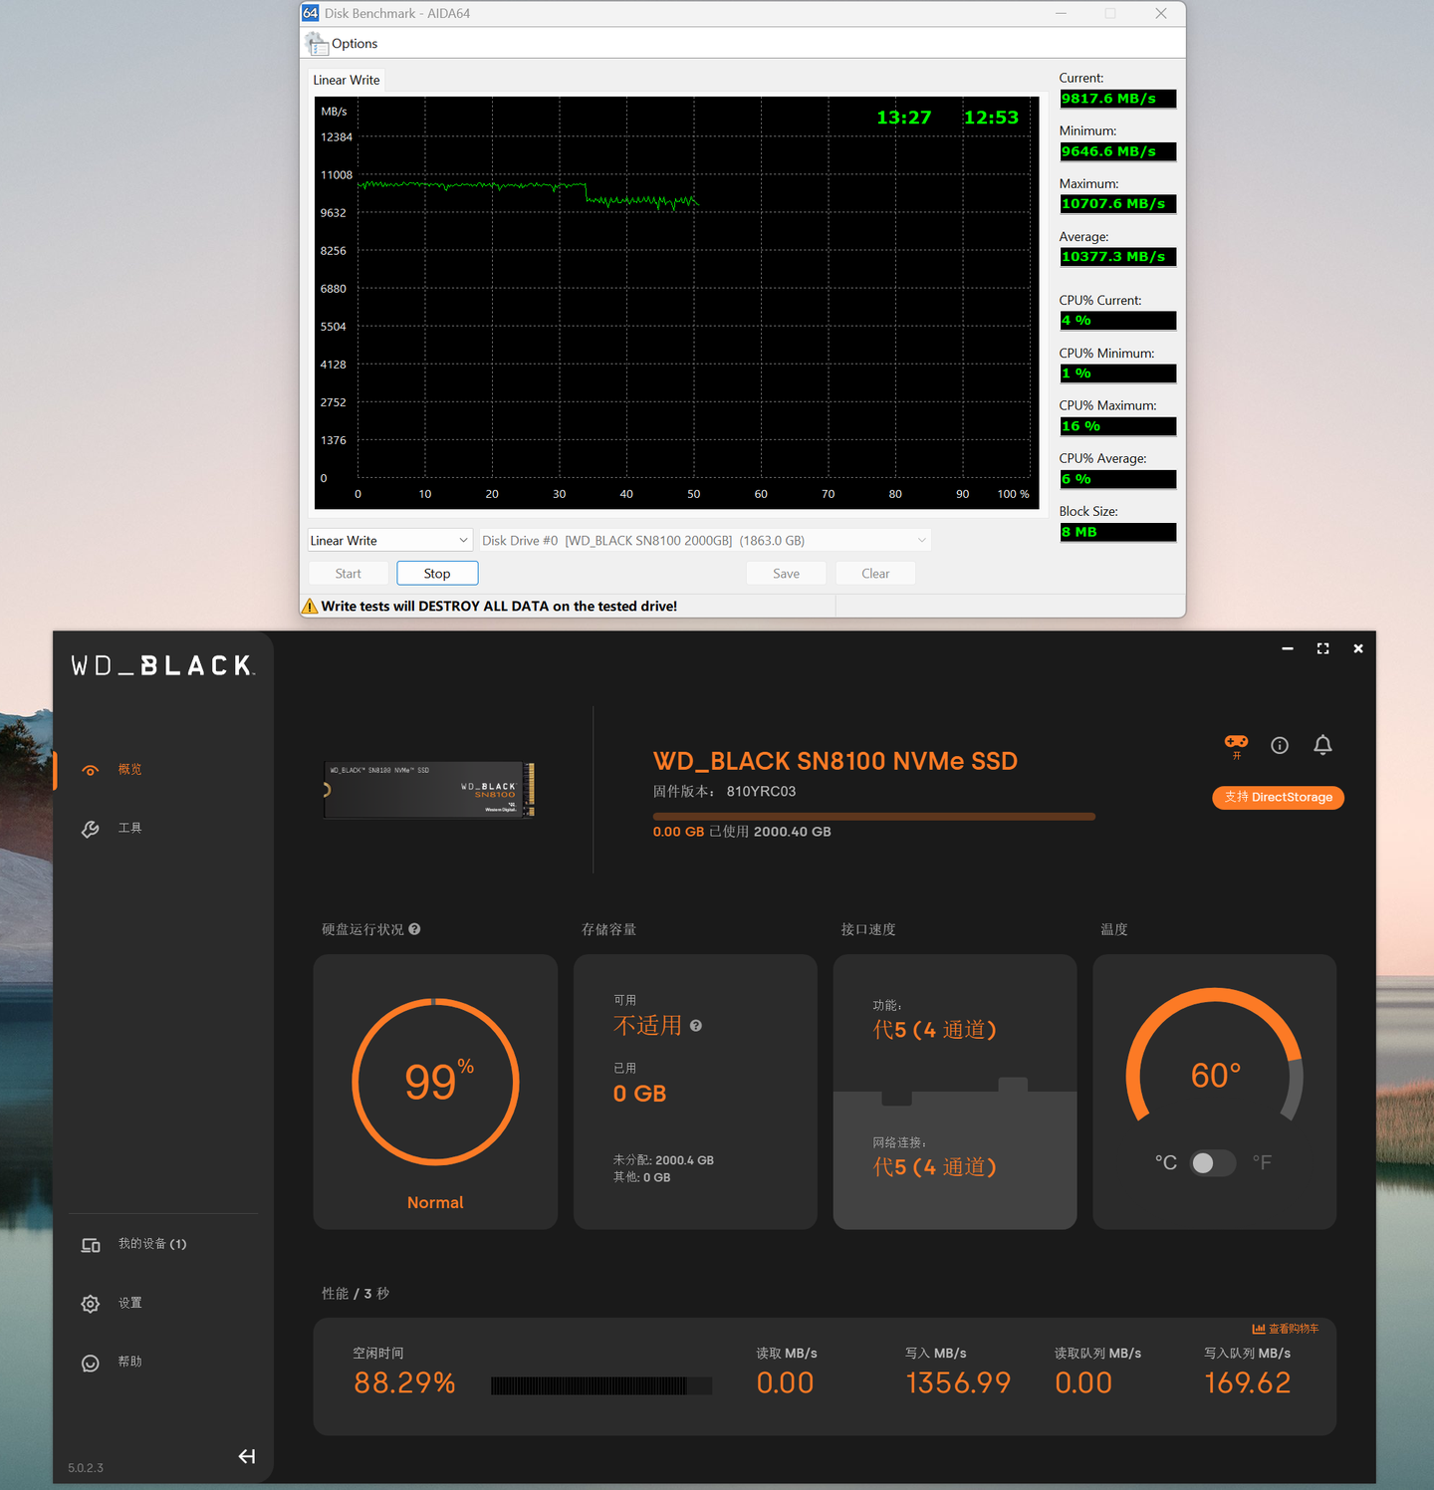Click the Save button in Disk Benchmark
This screenshot has width=1434, height=1490.
pos(787,573)
